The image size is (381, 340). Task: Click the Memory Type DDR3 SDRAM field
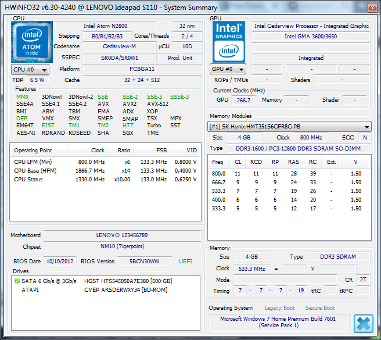(338, 256)
